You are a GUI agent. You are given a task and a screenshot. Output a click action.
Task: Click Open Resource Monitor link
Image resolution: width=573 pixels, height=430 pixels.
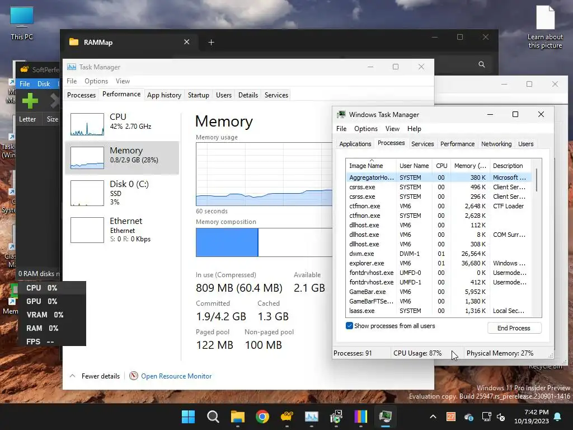pyautogui.click(x=176, y=376)
